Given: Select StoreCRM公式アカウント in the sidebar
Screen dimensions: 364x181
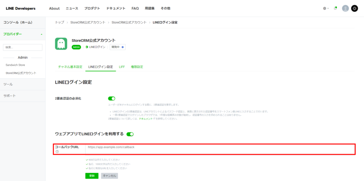Looking at the screenshot, I should coord(21,73).
